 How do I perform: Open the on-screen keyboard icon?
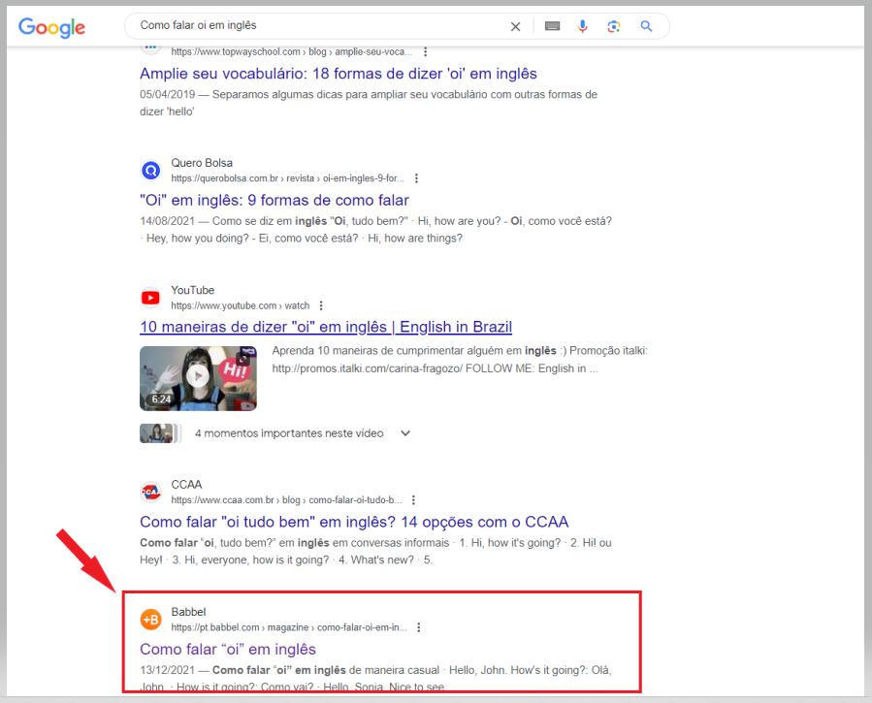coord(552,26)
